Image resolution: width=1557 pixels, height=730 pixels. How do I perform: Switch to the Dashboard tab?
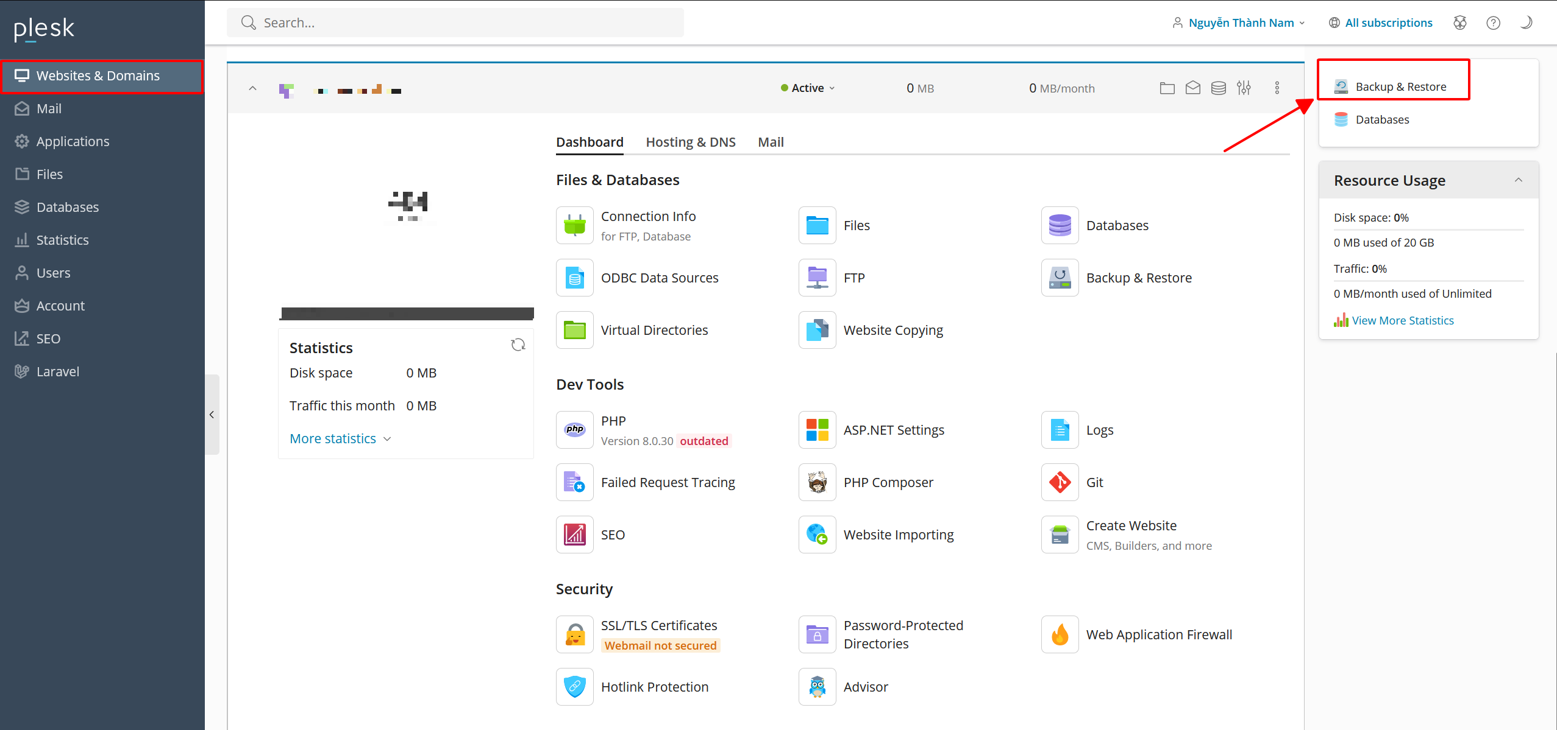tap(590, 142)
